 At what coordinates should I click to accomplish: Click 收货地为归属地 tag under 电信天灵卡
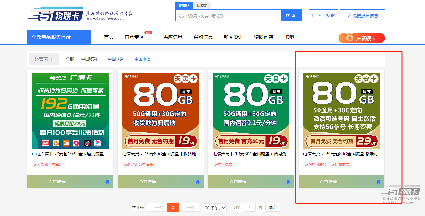click(139, 165)
